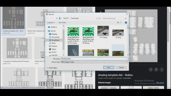Select OneDrive in navigation pane
The width and height of the screenshot is (171, 96).
(x=53, y=27)
